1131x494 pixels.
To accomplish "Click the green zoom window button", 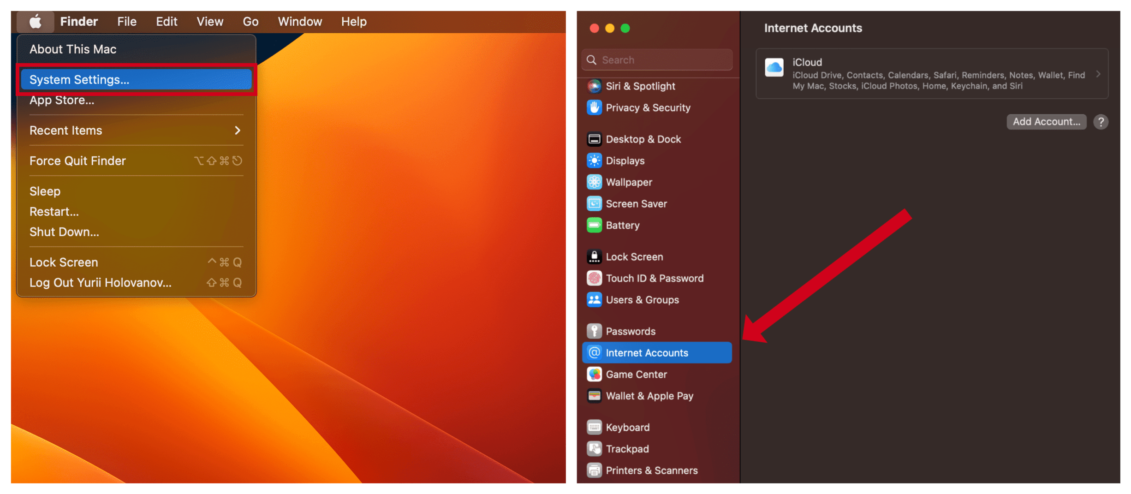I will click(x=625, y=29).
